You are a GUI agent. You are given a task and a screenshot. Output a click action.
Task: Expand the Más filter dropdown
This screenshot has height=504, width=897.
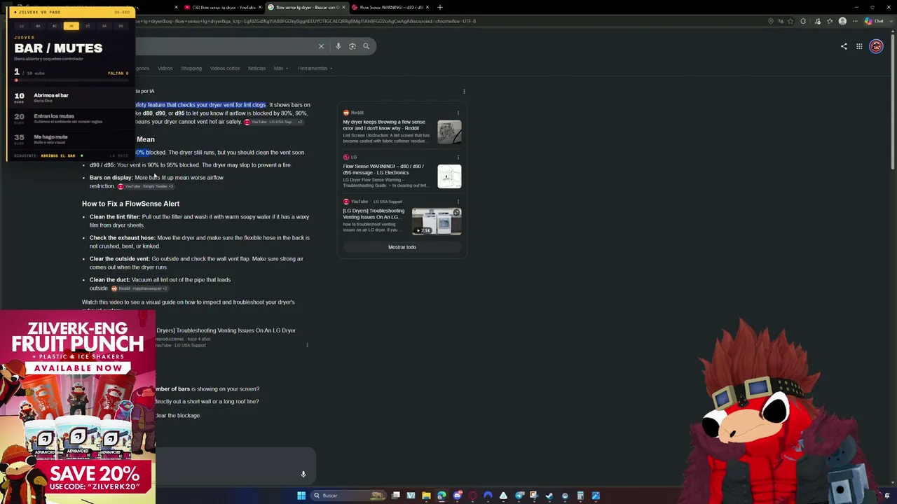[x=280, y=69]
